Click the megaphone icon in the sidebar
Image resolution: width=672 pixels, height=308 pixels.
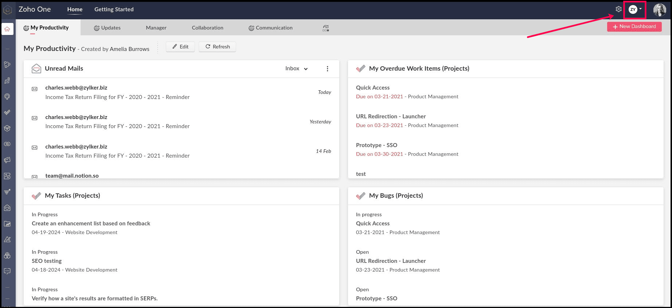(7, 160)
